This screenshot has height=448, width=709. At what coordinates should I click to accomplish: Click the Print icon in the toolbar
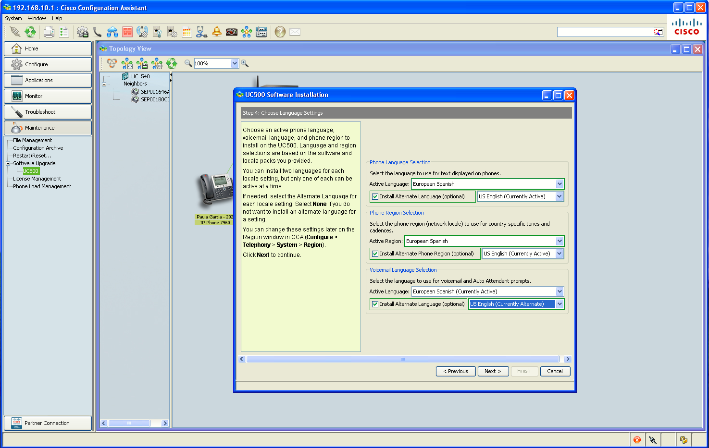click(x=49, y=32)
